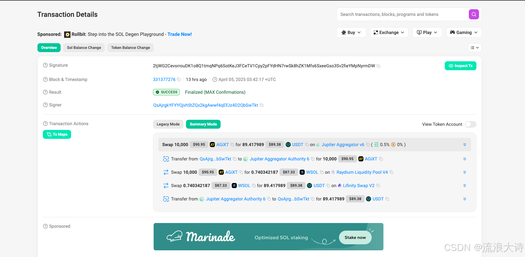Viewport: 525px width, 257px height.
Task: Copy AGiXT token in top swap row
Action: tap(232, 145)
